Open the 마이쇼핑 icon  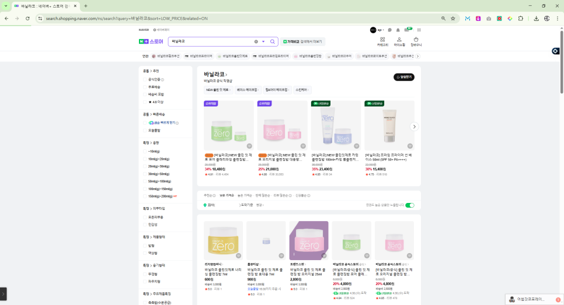(x=399, y=41)
